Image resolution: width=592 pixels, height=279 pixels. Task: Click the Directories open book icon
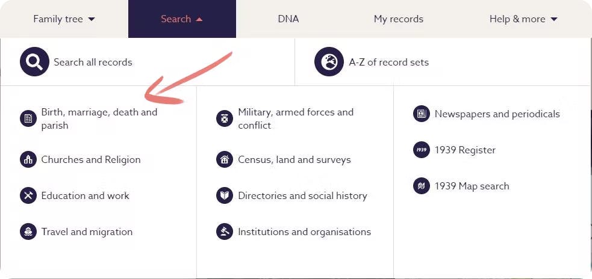tap(225, 196)
